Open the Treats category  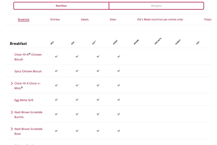pyautogui.click(x=208, y=19)
